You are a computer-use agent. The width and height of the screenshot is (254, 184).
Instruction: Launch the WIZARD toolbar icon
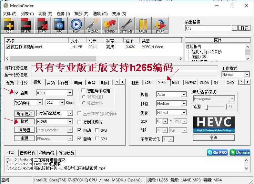coord(93,25)
